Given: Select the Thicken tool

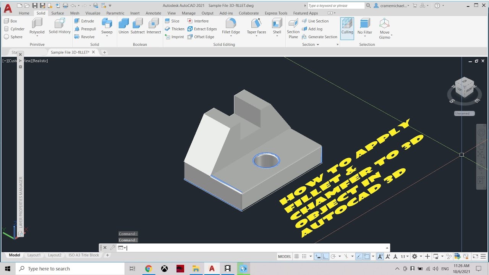Looking at the screenshot, I should 175,29.
